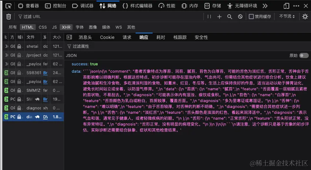Screen dimensions: 311x170
Task: Select the SMMfZ request row
Action: [33, 90]
